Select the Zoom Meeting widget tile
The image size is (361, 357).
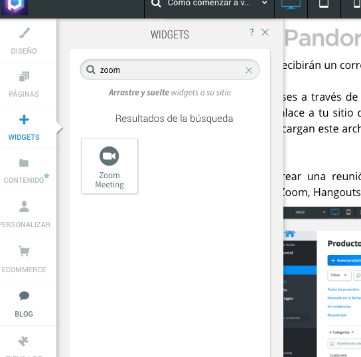(x=109, y=166)
